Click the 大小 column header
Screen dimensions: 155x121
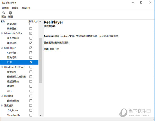[36, 21]
